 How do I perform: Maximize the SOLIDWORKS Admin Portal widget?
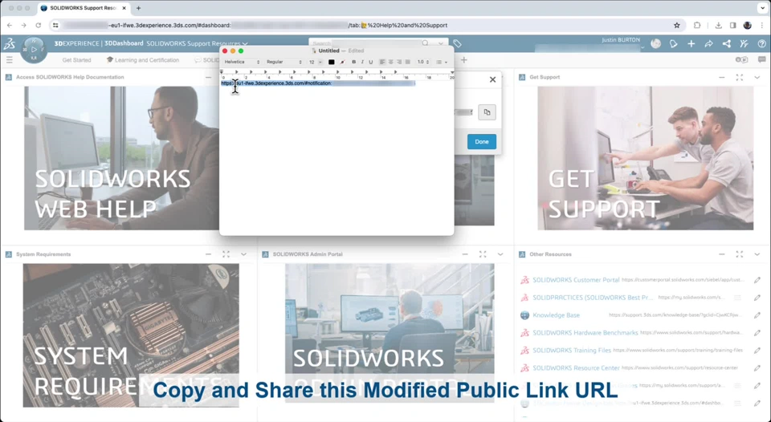coord(483,254)
